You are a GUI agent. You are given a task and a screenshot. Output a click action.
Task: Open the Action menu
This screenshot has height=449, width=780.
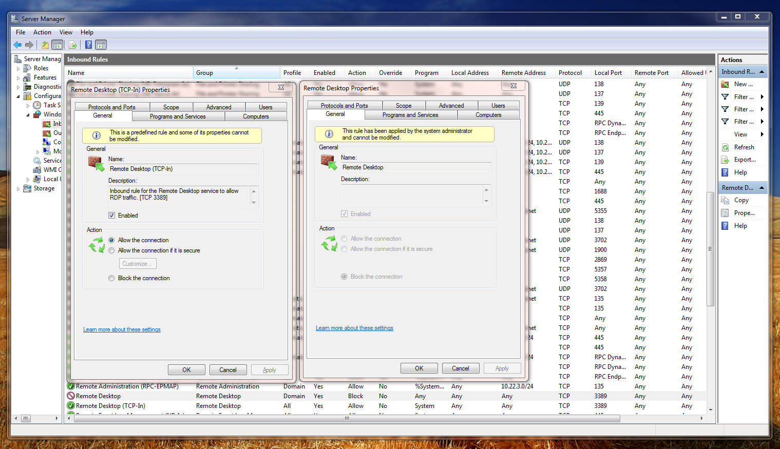(x=42, y=32)
